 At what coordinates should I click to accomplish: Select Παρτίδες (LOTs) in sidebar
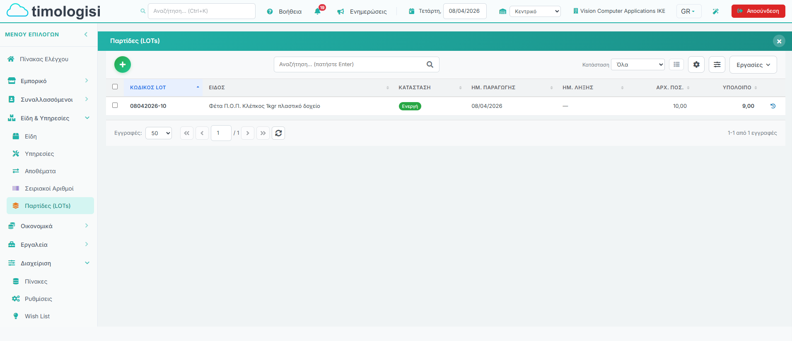click(x=50, y=206)
